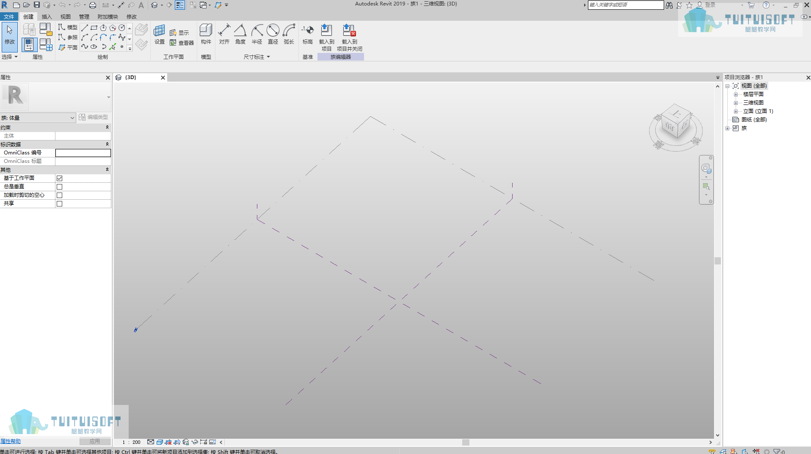Select the Line draw tool
The width and height of the screenshot is (811, 454).
click(85, 28)
